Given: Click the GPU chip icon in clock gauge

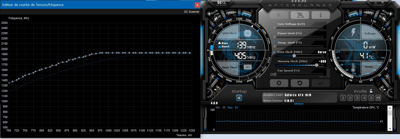Looking at the screenshot, I should 247,33.
